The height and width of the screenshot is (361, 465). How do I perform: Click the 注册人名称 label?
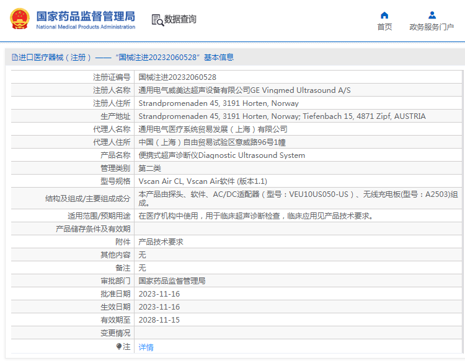click(x=112, y=90)
